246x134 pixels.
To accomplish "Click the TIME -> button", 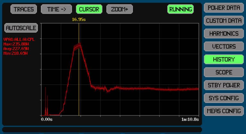I will (56, 9).
